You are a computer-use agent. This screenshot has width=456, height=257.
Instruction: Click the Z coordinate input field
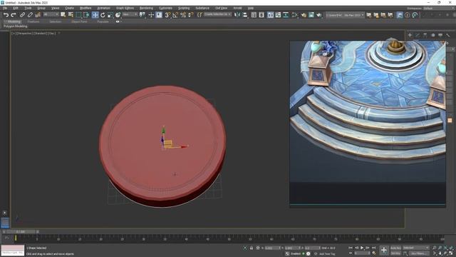tap(312, 248)
